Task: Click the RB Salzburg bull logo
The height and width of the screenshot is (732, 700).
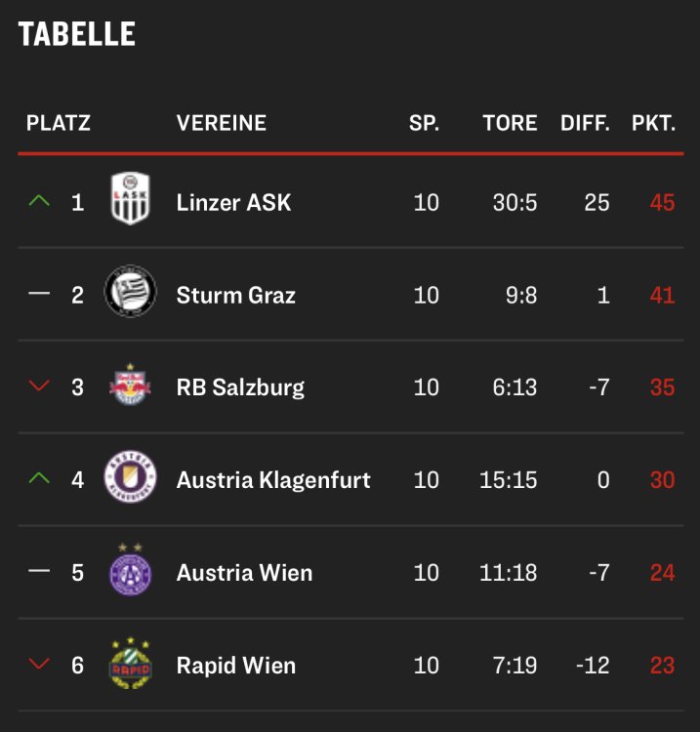Action: (x=130, y=386)
